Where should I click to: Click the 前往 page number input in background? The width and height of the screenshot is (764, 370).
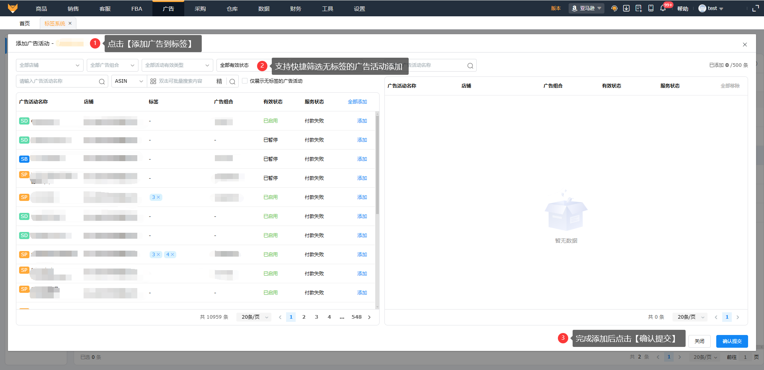click(745, 357)
